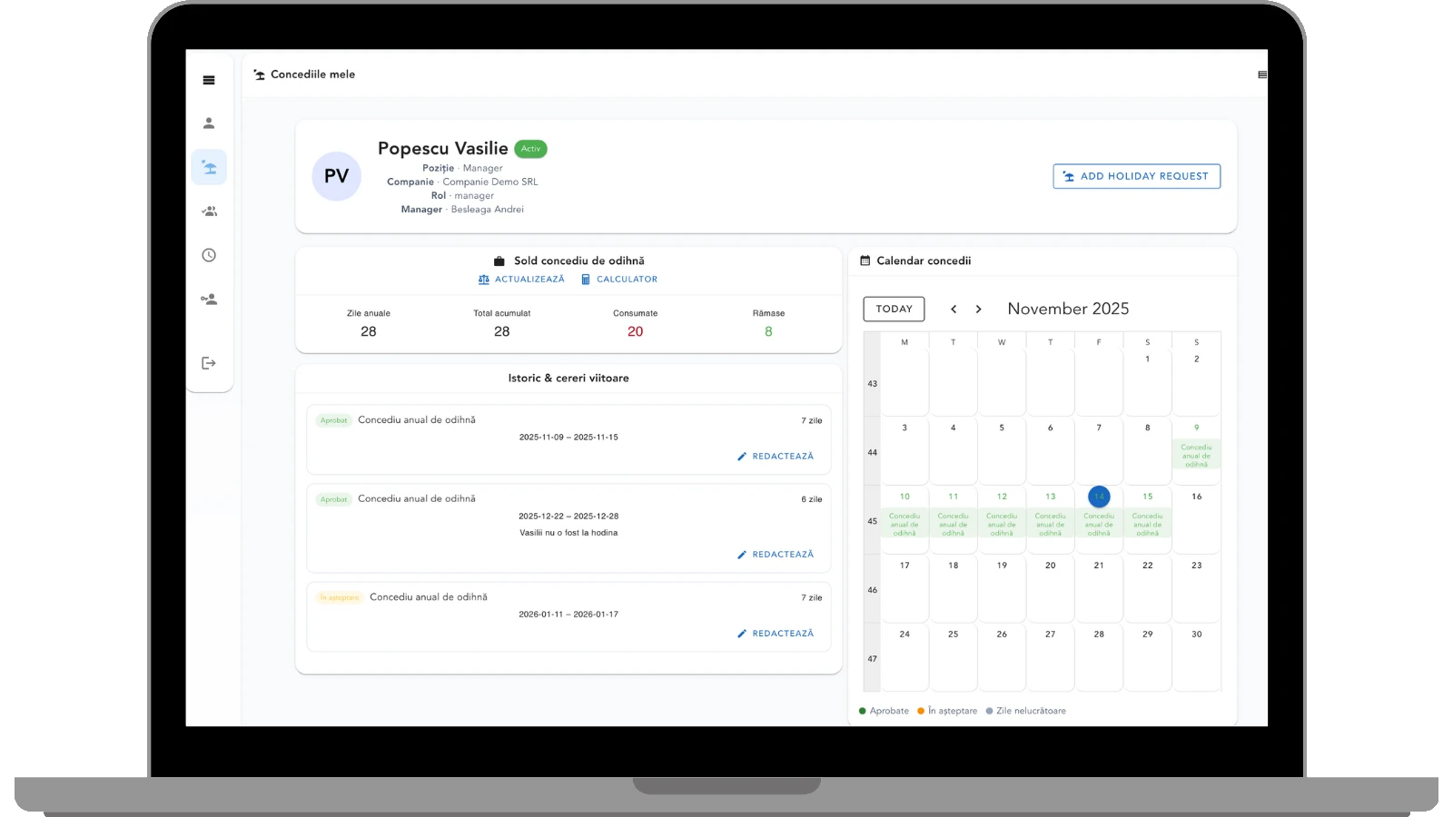Click REDACTEAZĂ for 2025-11-09 leave
1453x817 pixels.
click(776, 457)
